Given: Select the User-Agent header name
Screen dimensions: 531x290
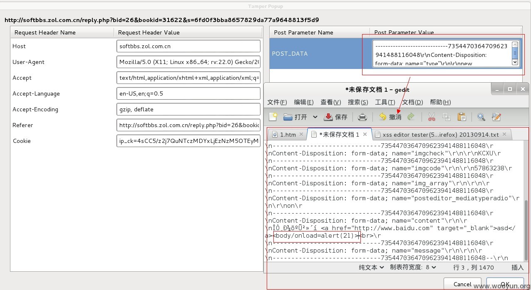Looking at the screenshot, I should pos(28,62).
